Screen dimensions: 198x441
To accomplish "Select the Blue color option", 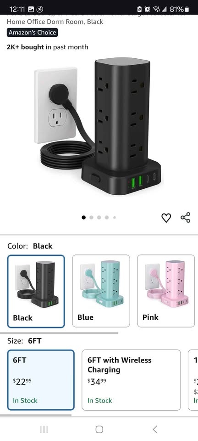I will (101, 291).
